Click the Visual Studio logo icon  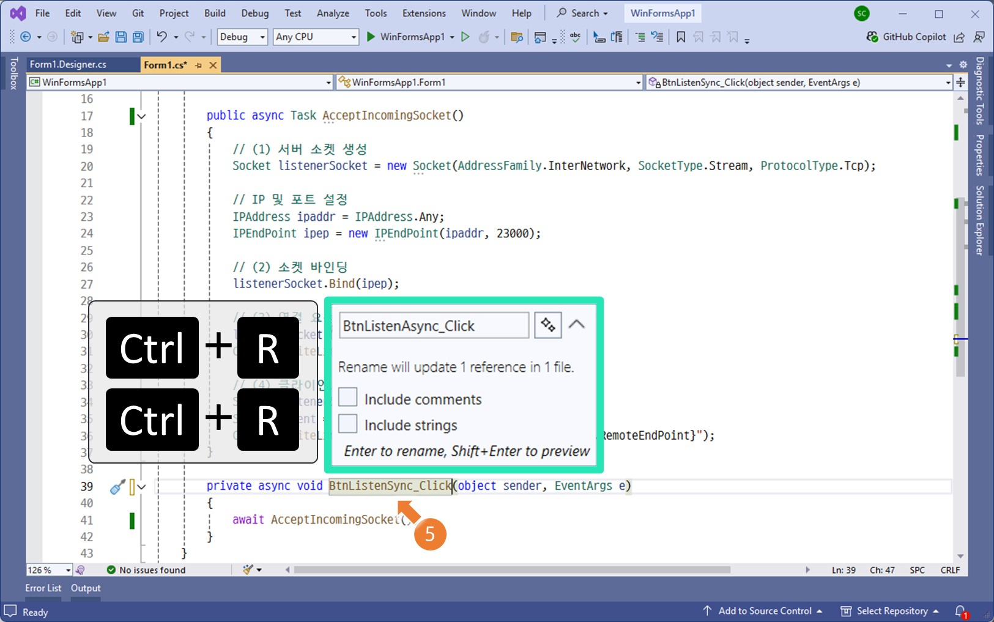click(x=18, y=13)
